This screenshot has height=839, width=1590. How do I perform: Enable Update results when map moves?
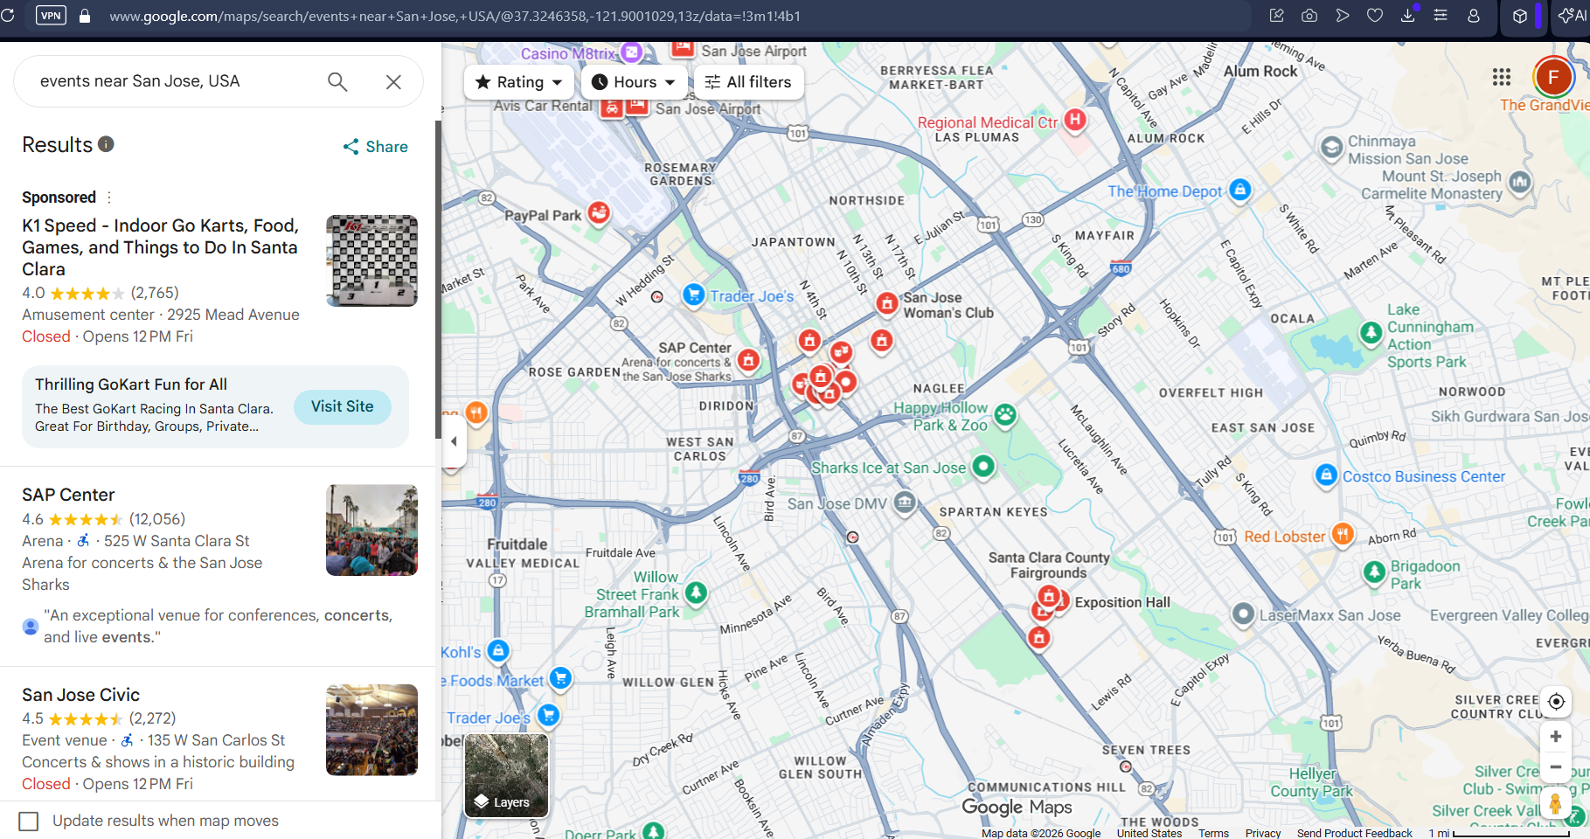(30, 821)
